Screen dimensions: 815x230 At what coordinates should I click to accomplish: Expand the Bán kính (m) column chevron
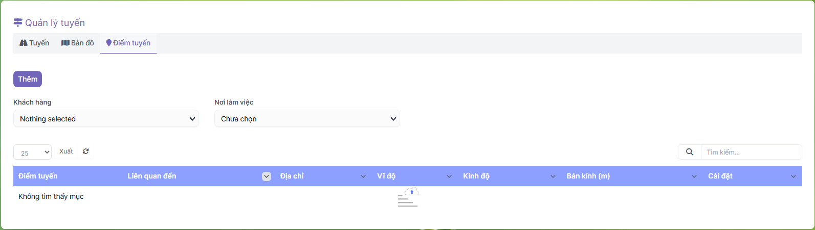click(x=694, y=176)
